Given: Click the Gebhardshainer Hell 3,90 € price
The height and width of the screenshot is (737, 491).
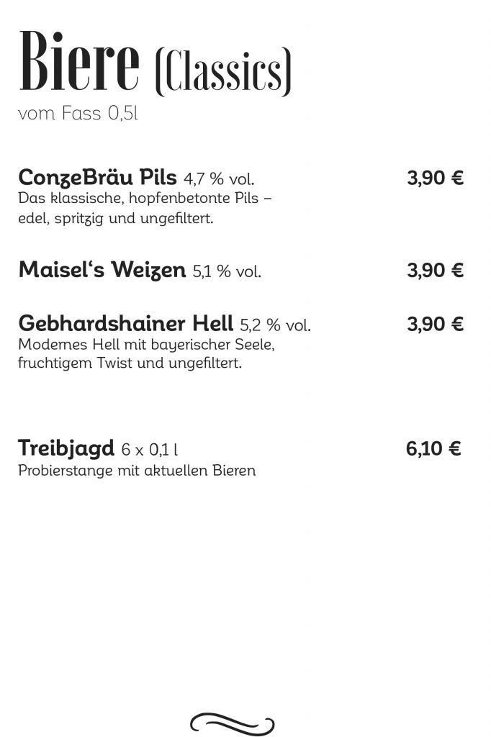Looking at the screenshot, I should 435,325.
